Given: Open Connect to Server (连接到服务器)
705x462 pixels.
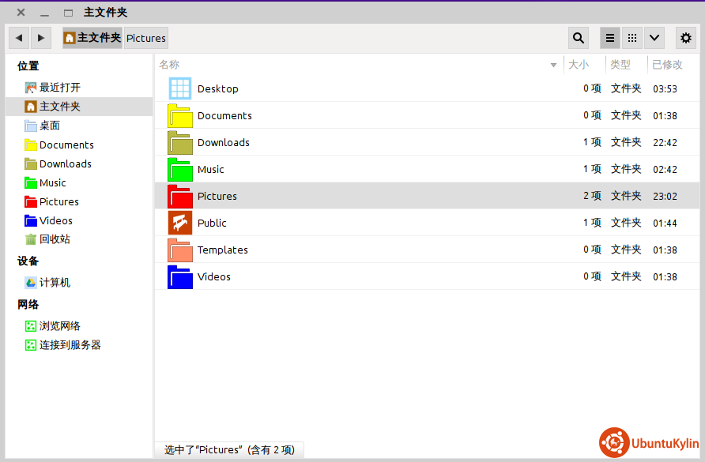Looking at the screenshot, I should 70,345.
